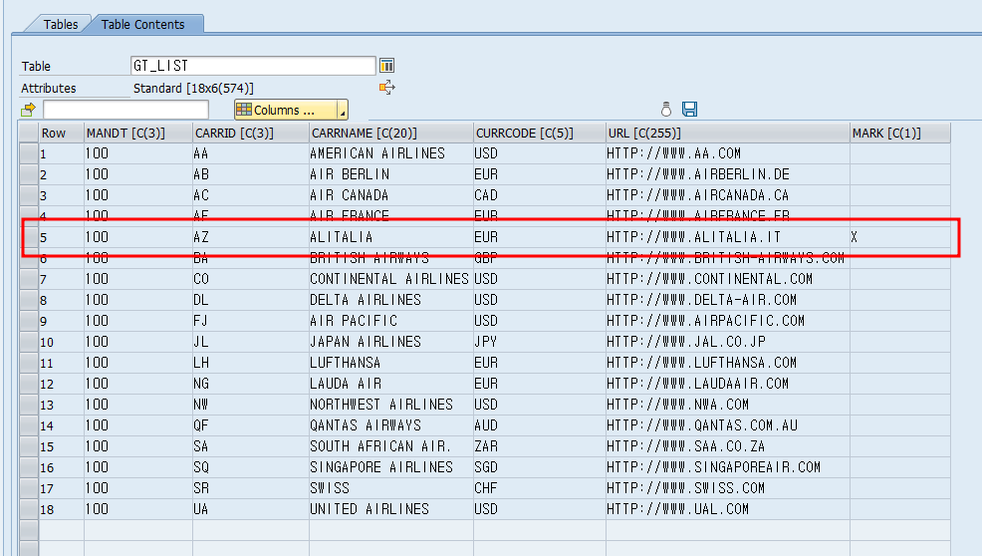Click the go-to-row arrow icon
The height and width of the screenshot is (556, 982).
[28, 111]
